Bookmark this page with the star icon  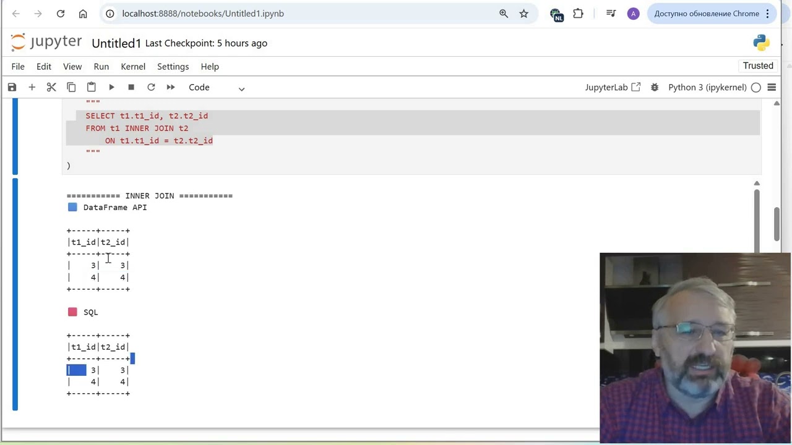click(524, 14)
